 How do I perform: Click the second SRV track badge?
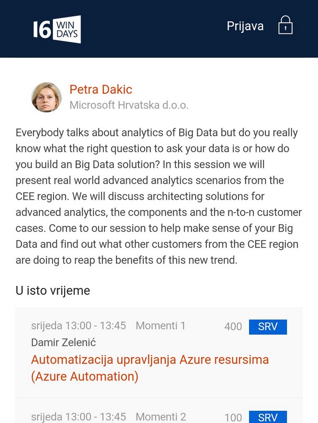(x=268, y=417)
